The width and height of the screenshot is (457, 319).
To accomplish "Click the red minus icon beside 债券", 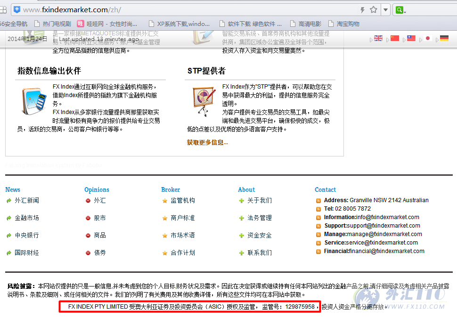I will point(88,253).
